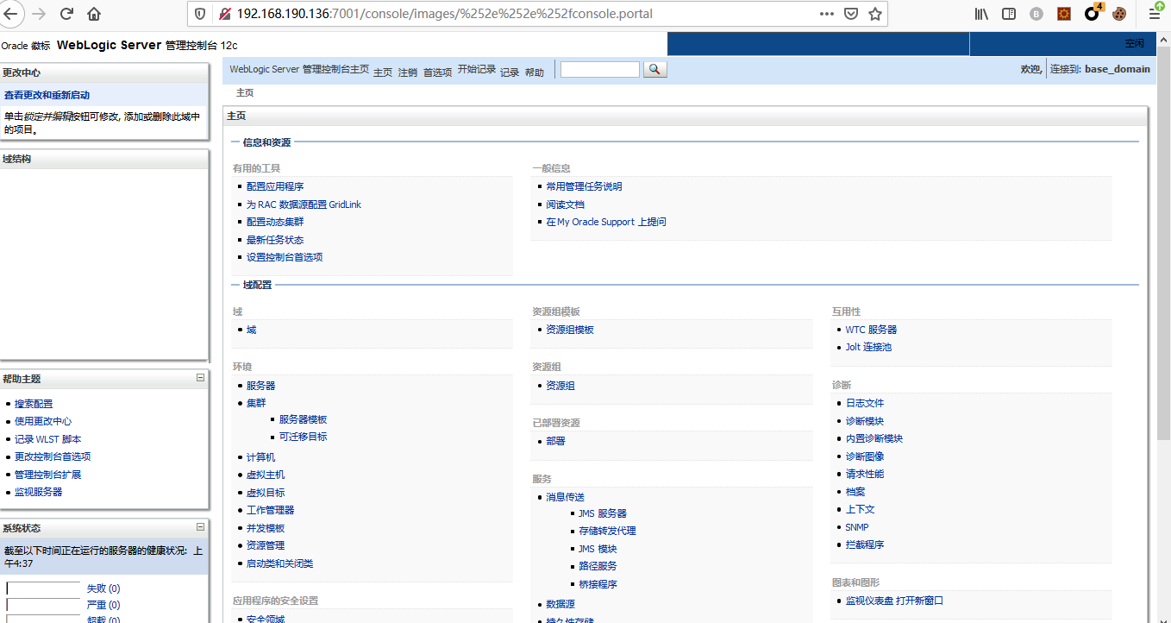The width and height of the screenshot is (1171, 623).
Task: Open the 最新任务状态 link
Action: (275, 240)
